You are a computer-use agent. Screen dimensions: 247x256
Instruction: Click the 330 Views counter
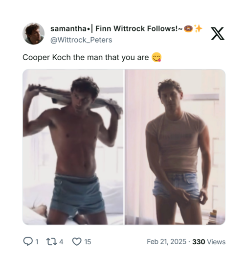(209, 242)
